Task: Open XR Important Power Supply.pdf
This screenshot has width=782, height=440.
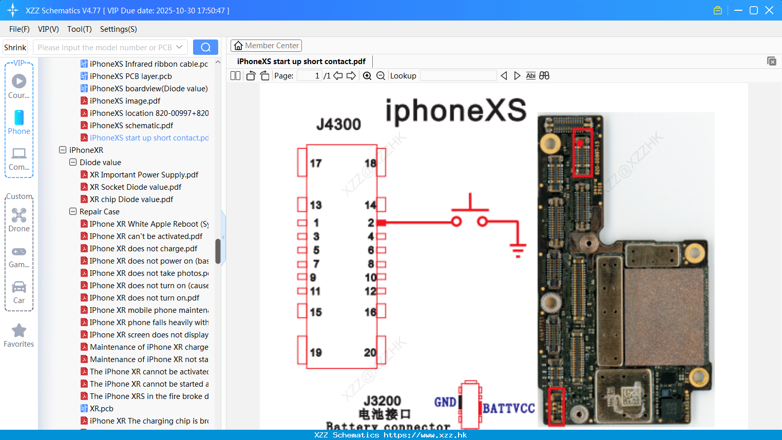Action: click(140, 175)
